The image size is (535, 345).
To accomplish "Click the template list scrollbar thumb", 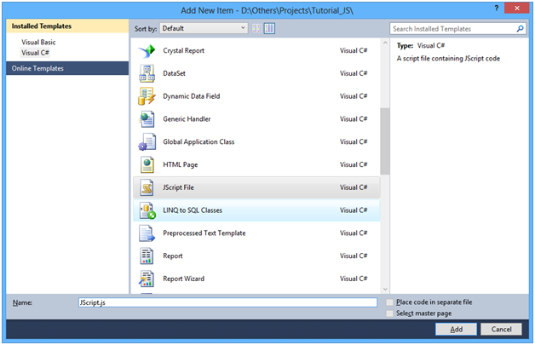I will click(385, 141).
